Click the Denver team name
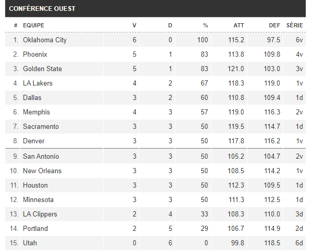 click(x=34, y=141)
